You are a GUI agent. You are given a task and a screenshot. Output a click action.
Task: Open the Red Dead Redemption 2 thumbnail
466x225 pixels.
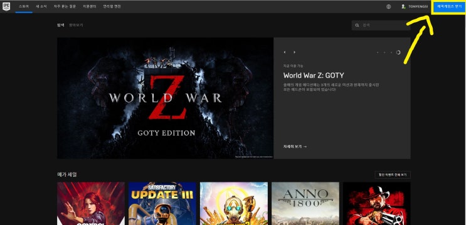[377, 203]
